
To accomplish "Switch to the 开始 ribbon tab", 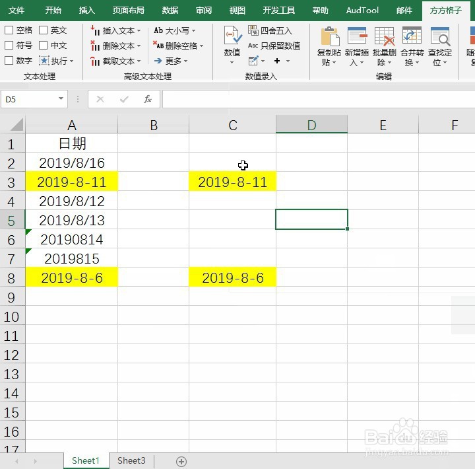I will click(x=53, y=11).
